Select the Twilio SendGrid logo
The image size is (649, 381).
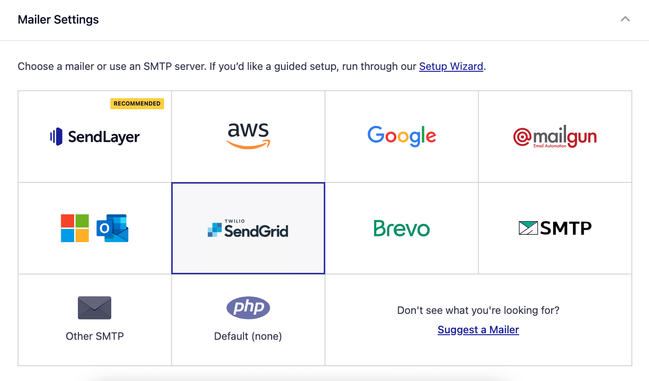tap(248, 228)
